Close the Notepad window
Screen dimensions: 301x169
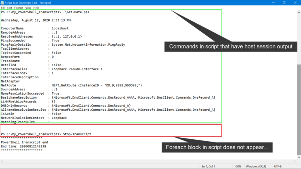[x=295, y=3]
